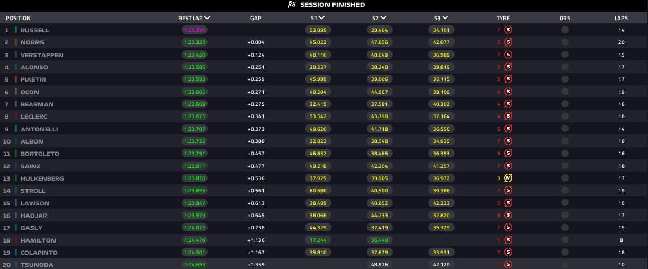Click Antonelli's soft tyre icon
This screenshot has height=269, width=648.
coord(508,129)
